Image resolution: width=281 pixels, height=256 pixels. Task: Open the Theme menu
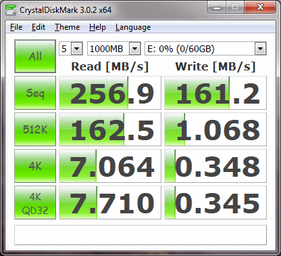(68, 27)
